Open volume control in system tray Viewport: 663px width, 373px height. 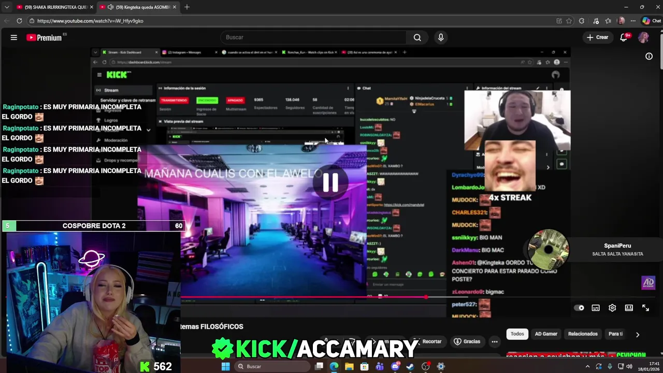[629, 366]
